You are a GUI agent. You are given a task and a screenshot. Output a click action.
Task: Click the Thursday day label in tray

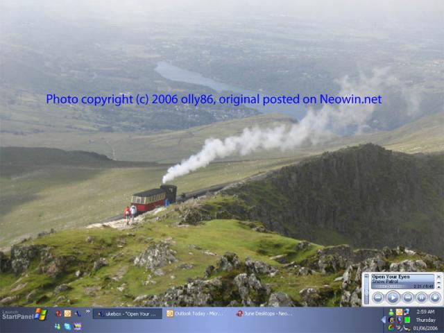[425, 320]
